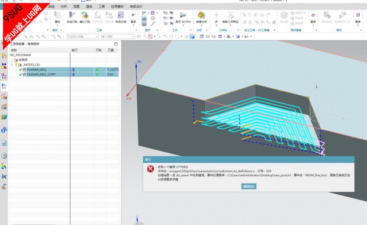Select the NC_PROGRAM root node

[x=20, y=55]
